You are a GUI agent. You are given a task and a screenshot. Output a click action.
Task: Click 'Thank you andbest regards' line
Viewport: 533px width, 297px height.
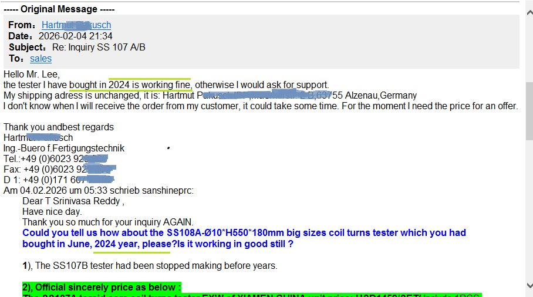pos(59,127)
